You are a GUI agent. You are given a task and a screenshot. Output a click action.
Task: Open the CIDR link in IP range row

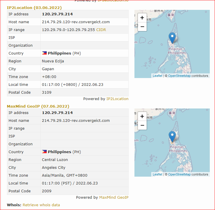[x=101, y=30]
